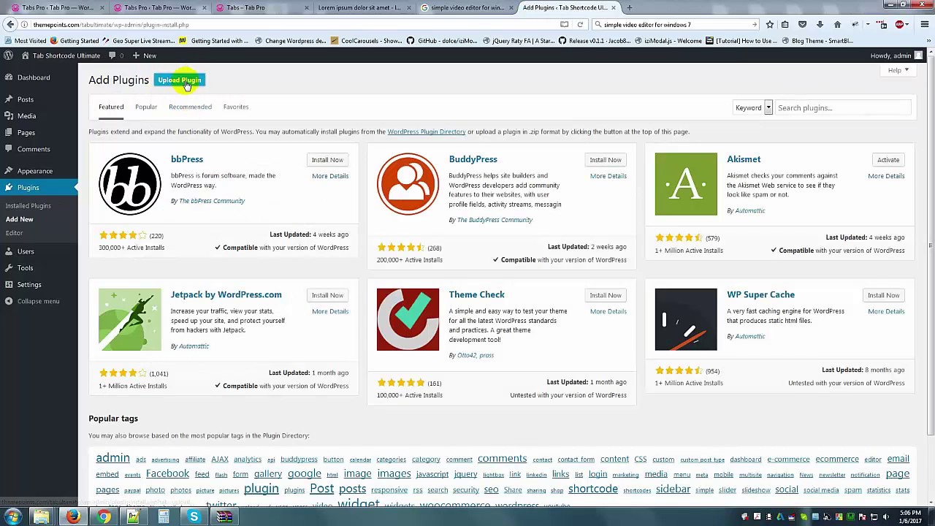Install the Theme Check plugin
This screenshot has height=526, width=935.
tap(606, 296)
